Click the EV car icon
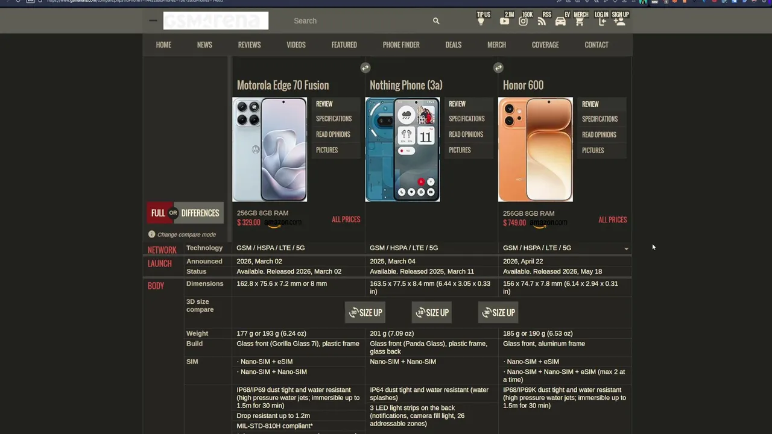Image resolution: width=772 pixels, height=434 pixels. tap(560, 22)
